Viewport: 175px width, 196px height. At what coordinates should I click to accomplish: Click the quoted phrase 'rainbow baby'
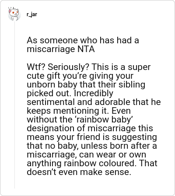coord(104,119)
